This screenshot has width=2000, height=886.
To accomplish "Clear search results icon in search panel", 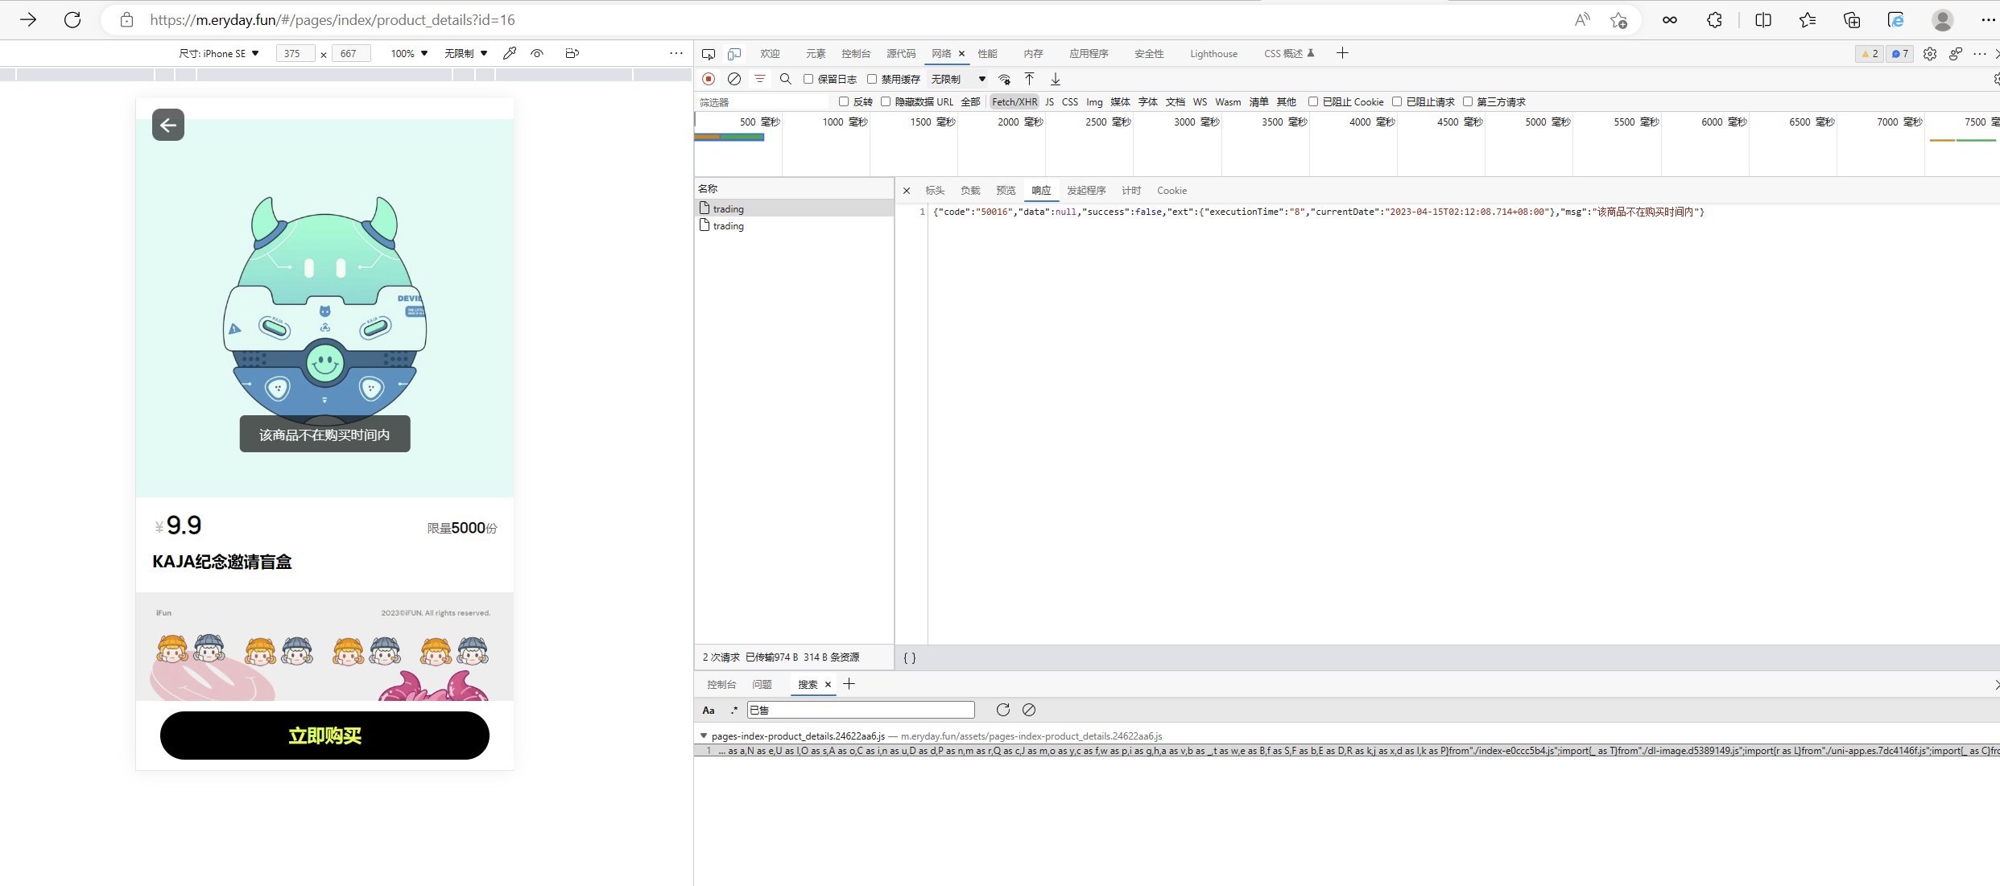I will (1029, 710).
